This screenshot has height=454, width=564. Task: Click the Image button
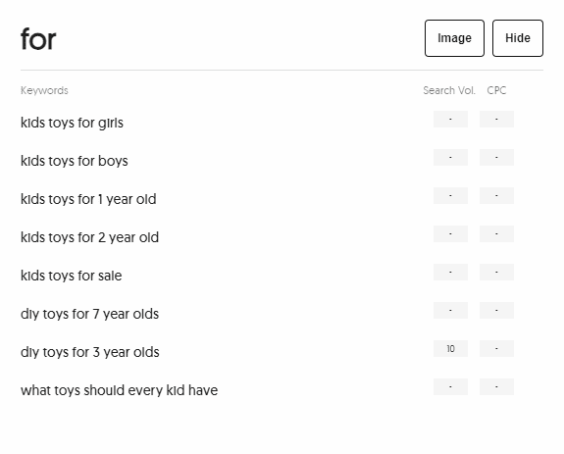point(454,38)
